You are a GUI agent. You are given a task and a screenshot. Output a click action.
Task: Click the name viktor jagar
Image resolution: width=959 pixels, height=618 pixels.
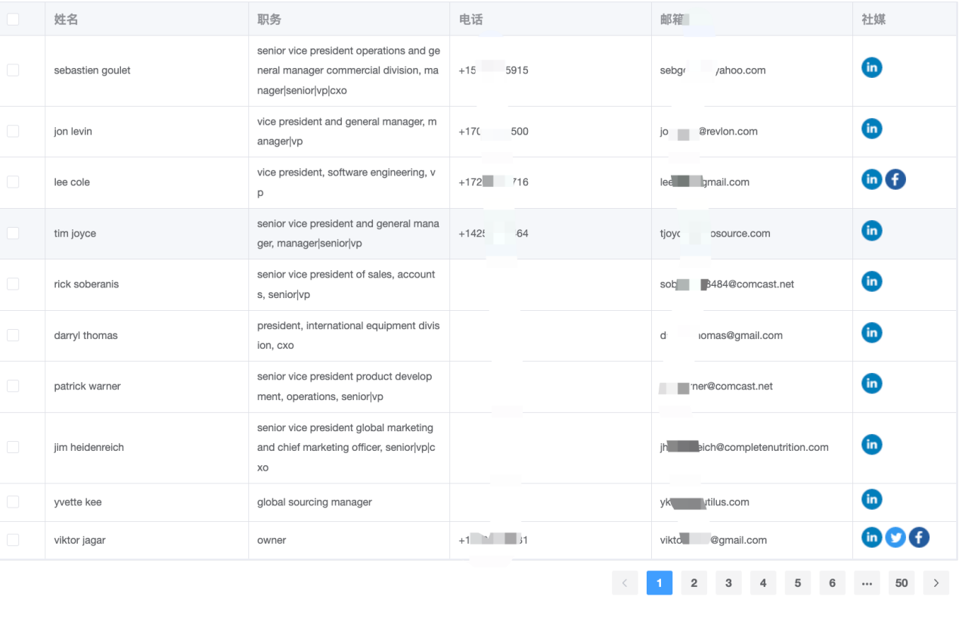click(80, 540)
